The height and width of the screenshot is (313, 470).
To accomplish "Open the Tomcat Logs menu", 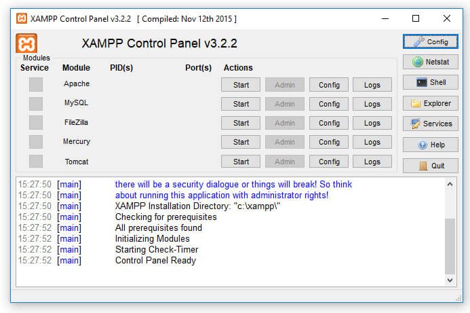I will (x=372, y=162).
